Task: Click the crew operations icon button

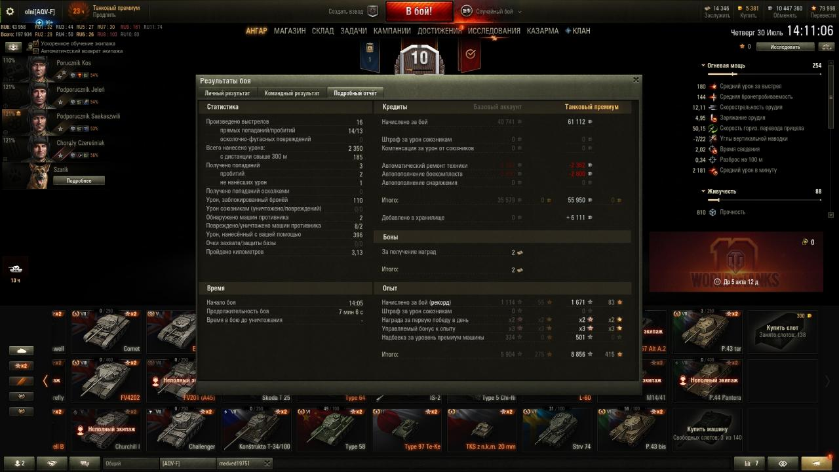Action: 13,47
